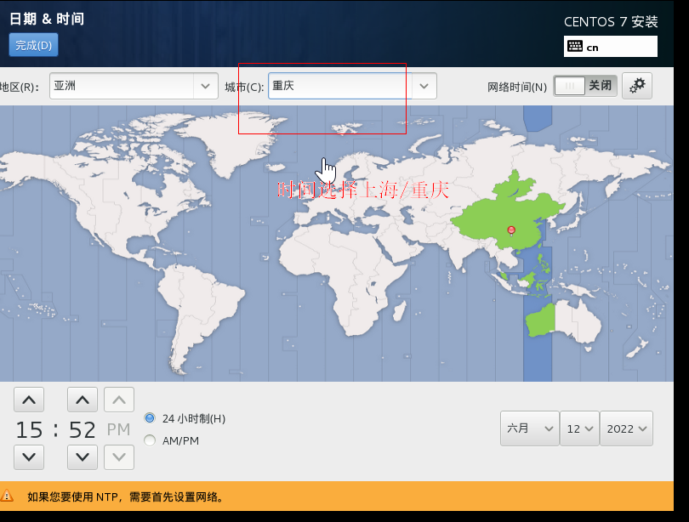Open the cn keyboard layout indicator
Screen dimensions: 689x522
click(x=611, y=47)
